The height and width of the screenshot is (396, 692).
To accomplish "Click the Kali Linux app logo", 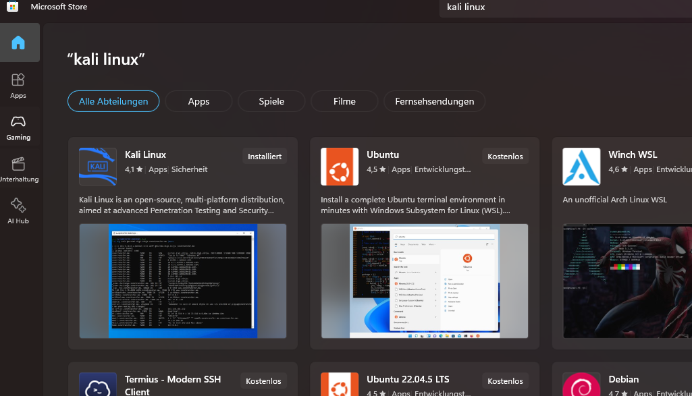I will [98, 167].
